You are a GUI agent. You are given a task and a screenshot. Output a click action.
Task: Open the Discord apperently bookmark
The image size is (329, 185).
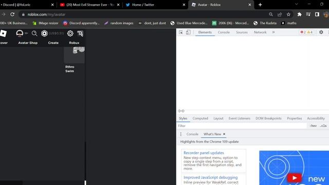coord(81,23)
